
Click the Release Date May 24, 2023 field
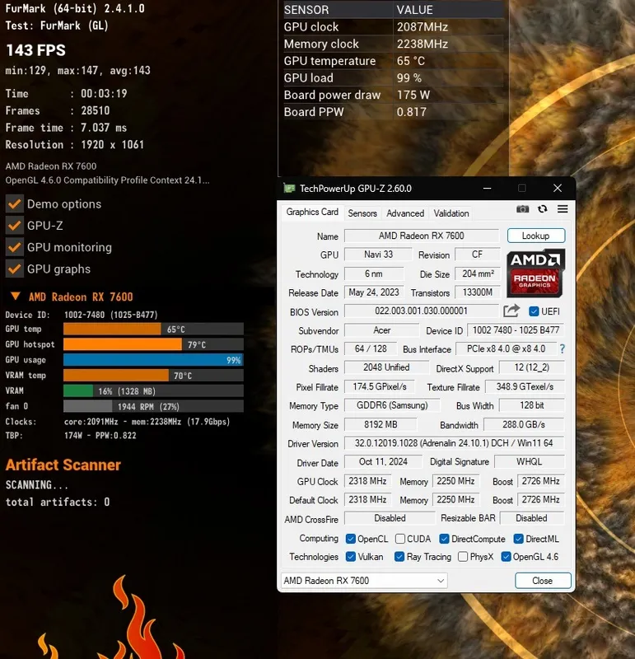point(374,292)
